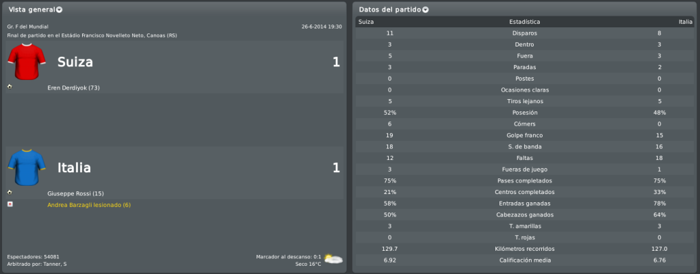Click the Suiza column header

point(366,22)
